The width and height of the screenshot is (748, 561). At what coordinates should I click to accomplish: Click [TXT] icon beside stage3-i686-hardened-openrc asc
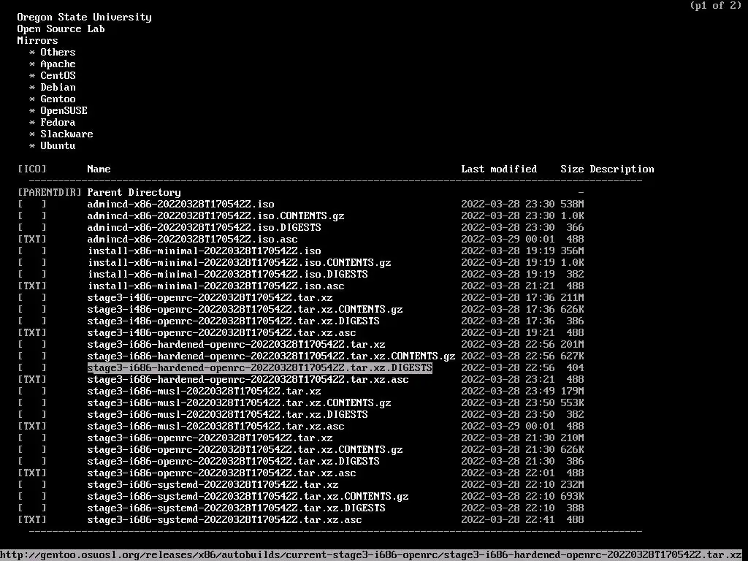coord(32,379)
